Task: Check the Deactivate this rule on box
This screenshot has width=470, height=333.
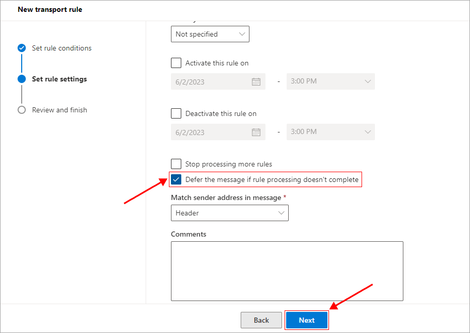Action: [176, 113]
